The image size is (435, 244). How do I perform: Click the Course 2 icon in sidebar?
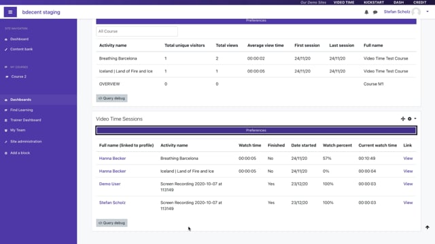click(x=7, y=77)
